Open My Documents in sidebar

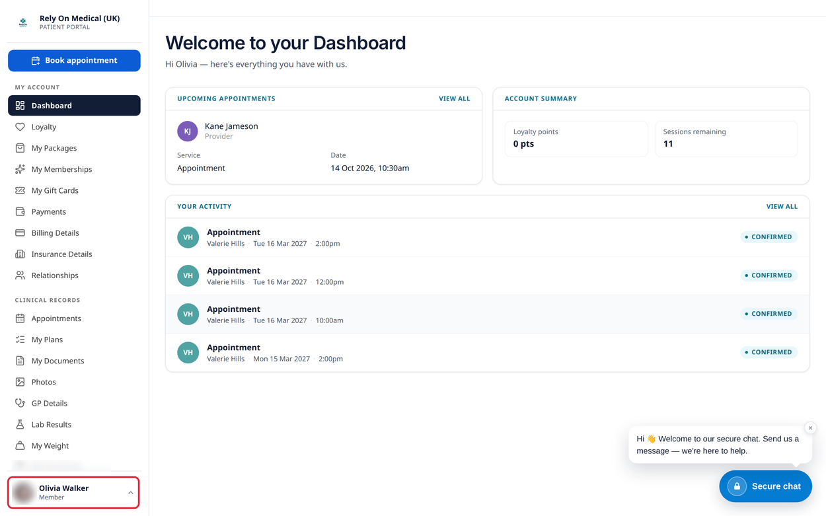click(74, 361)
